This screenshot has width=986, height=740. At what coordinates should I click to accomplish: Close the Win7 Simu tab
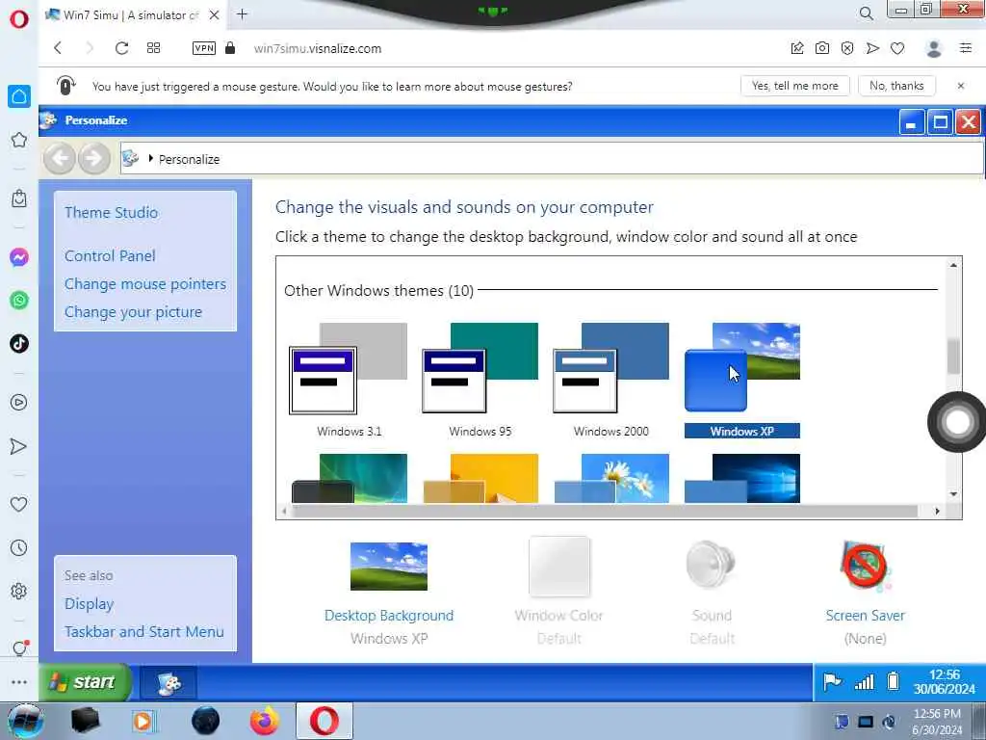(215, 14)
